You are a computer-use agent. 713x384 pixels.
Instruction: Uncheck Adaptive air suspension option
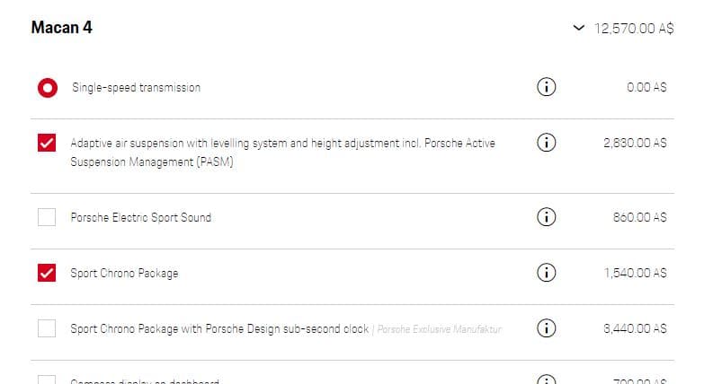click(47, 143)
